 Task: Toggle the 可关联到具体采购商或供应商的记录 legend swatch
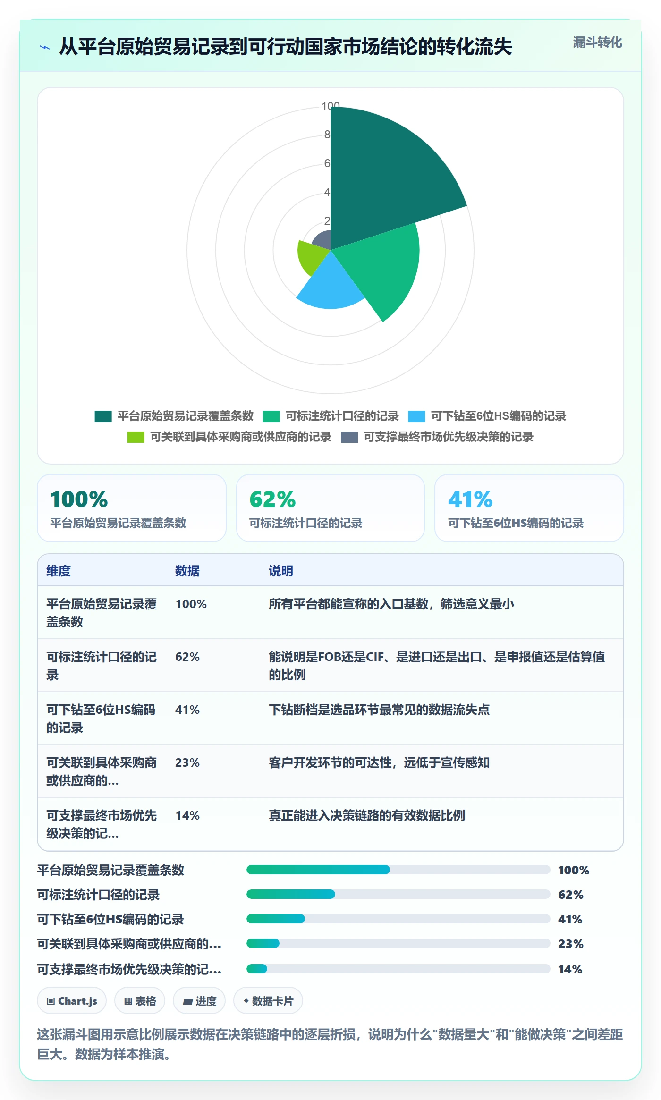click(x=136, y=437)
